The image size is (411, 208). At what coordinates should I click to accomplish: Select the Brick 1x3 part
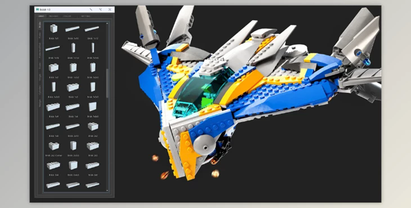click(x=73, y=87)
